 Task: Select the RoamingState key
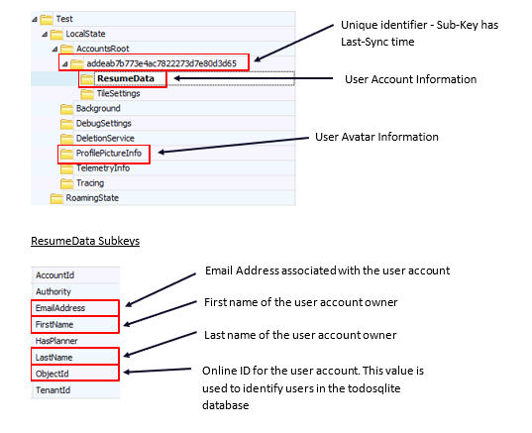tap(92, 198)
